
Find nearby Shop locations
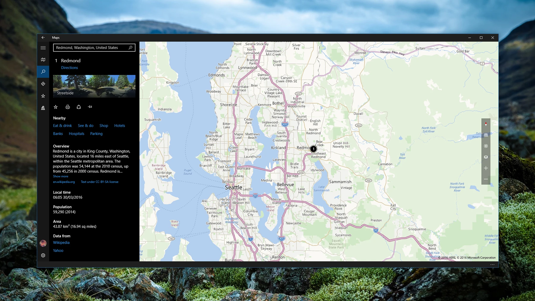pos(104,126)
